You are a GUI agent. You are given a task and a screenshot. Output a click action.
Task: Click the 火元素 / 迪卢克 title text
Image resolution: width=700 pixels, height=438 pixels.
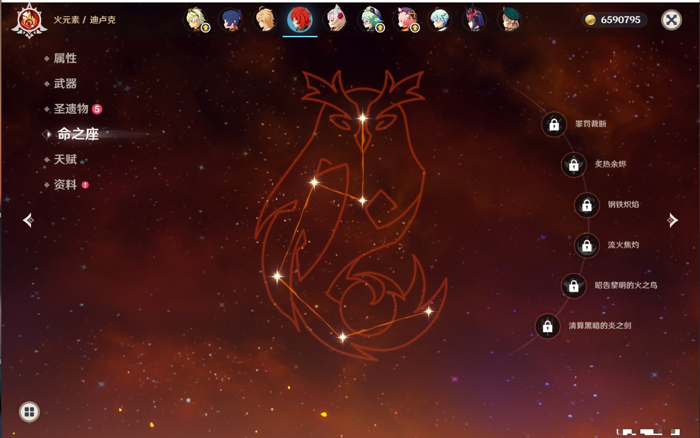click(84, 20)
